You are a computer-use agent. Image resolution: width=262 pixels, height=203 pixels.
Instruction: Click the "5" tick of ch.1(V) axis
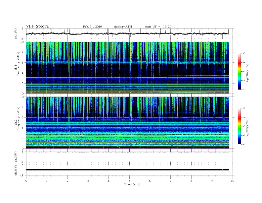coord(23,29)
